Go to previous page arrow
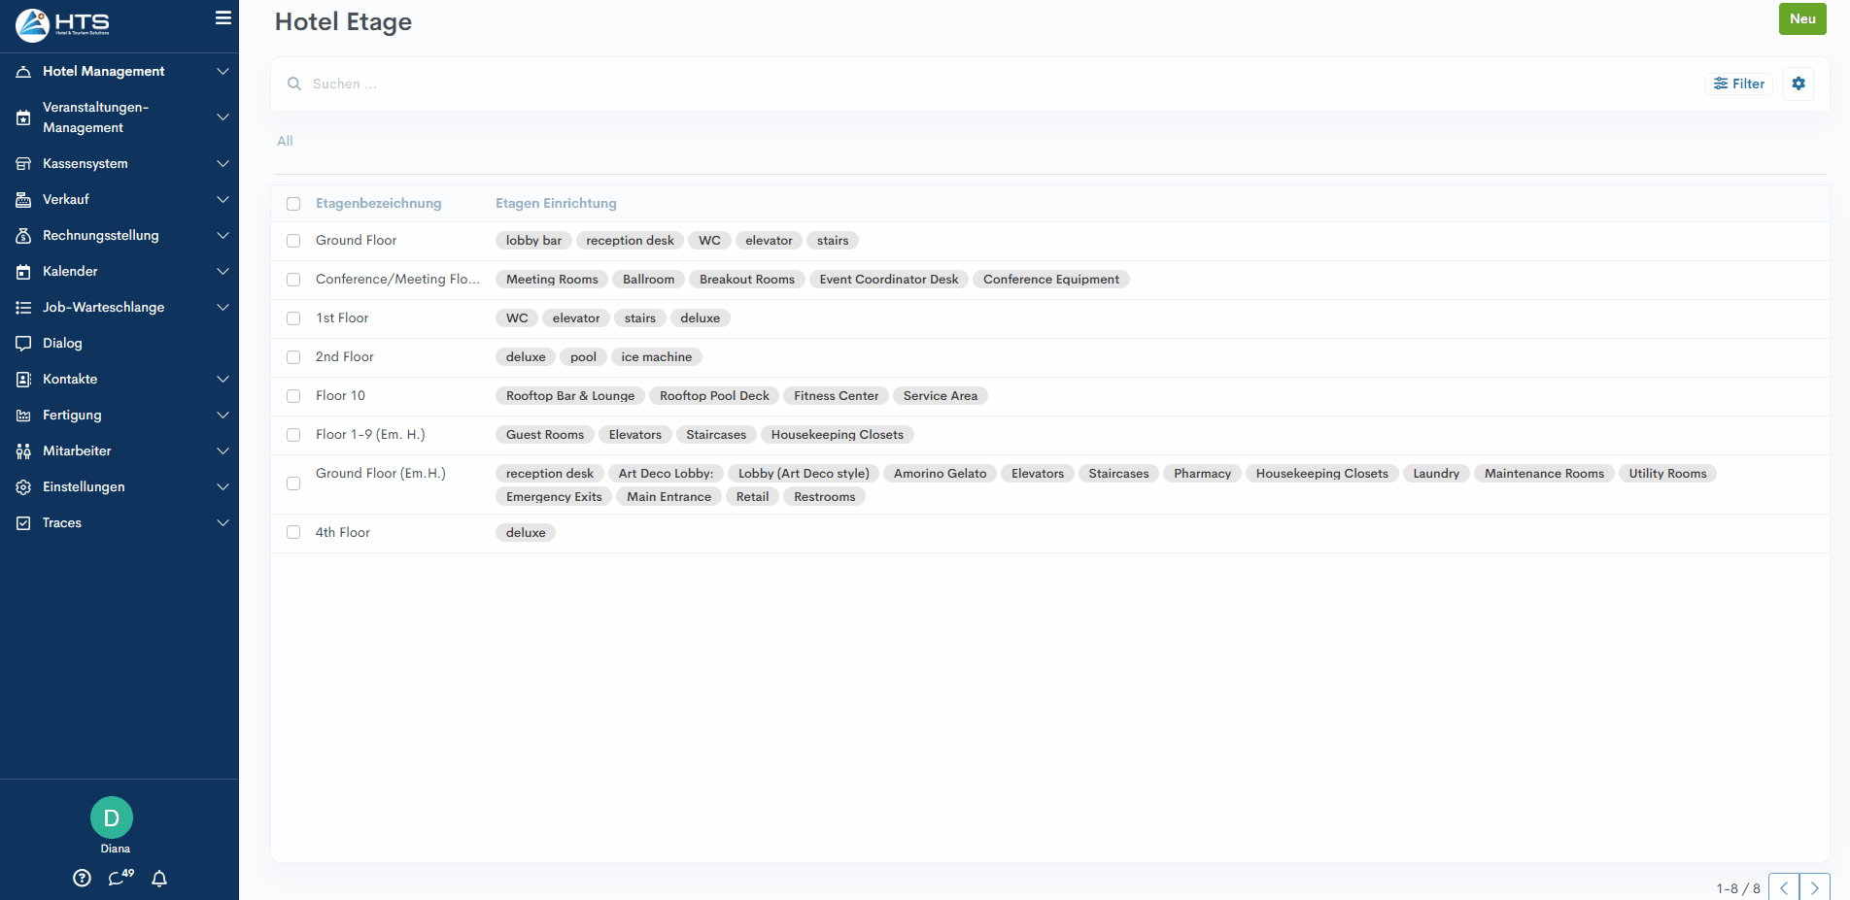Screen dimensions: 1850x900 coord(1783,887)
